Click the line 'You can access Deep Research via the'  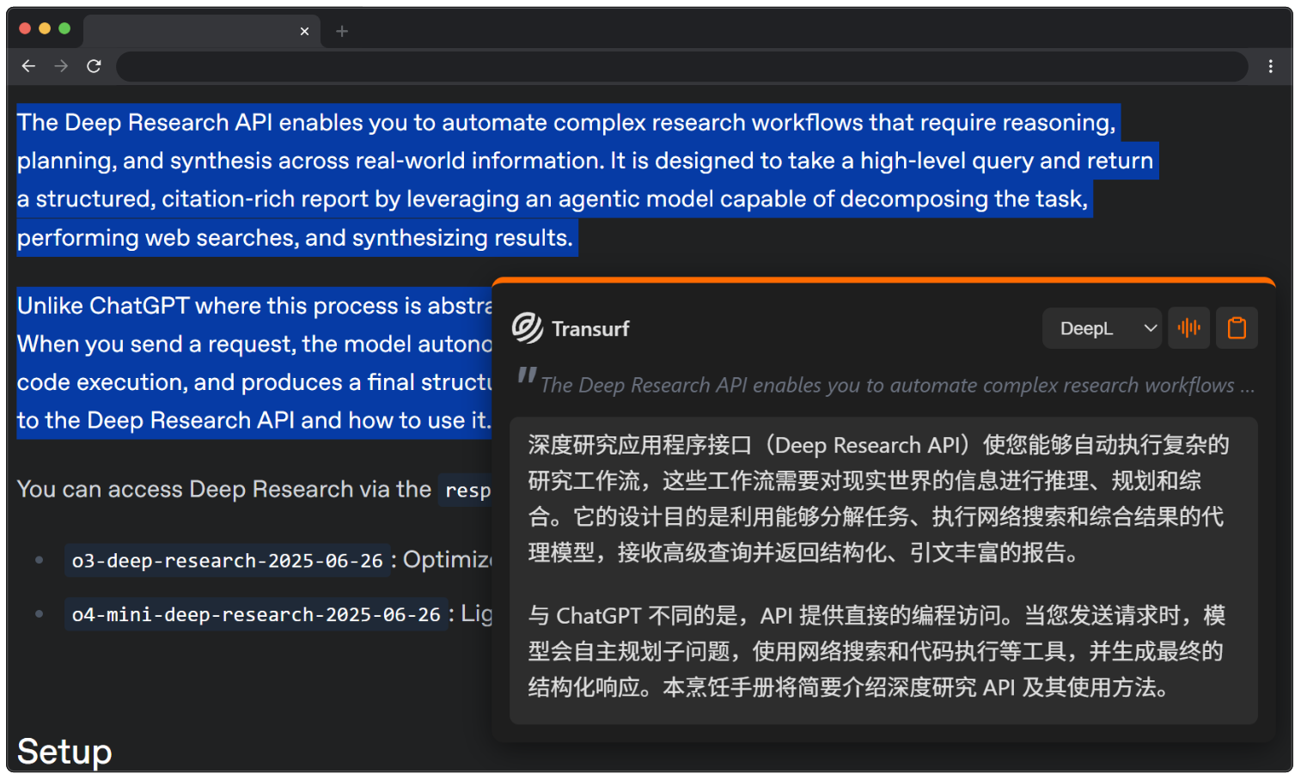coord(224,489)
